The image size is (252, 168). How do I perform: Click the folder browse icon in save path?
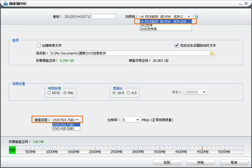pos(212,53)
